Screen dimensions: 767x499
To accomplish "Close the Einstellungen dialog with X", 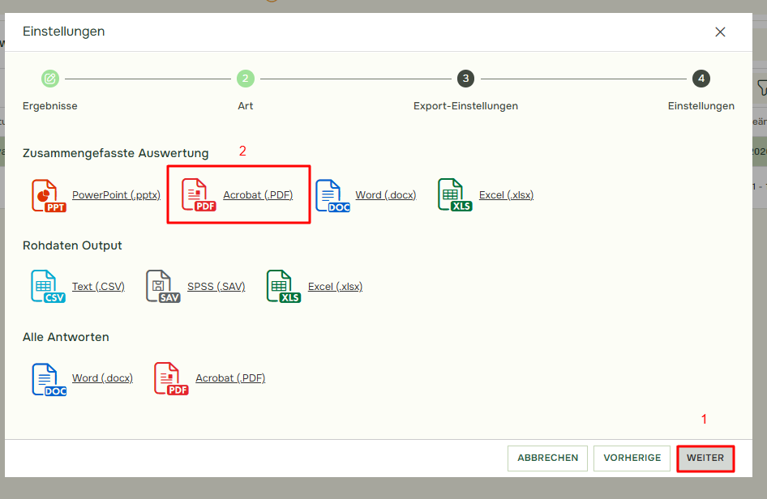I will point(720,32).
